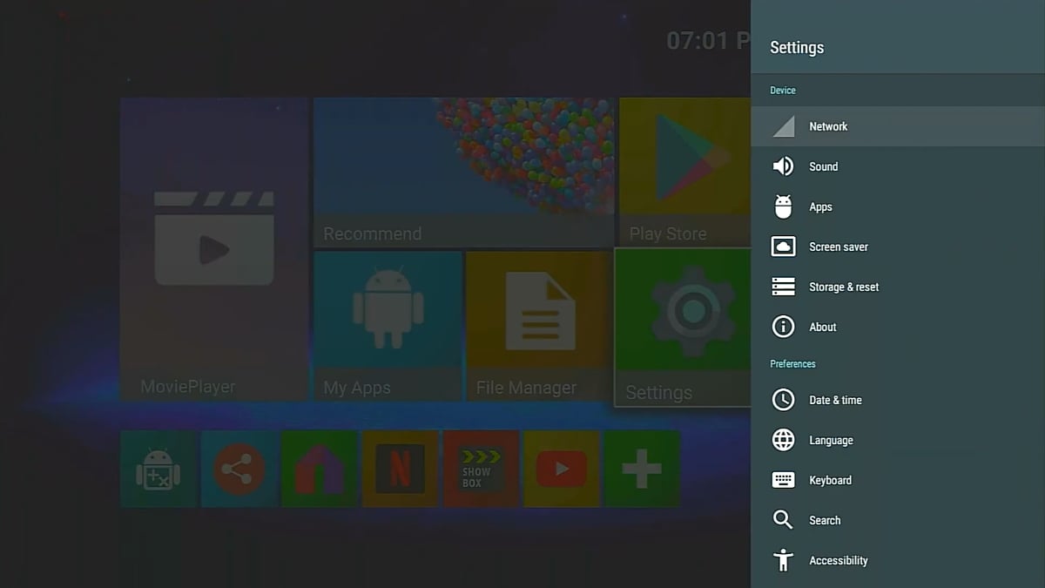Screen dimensions: 1045x588
Task: Open the Recommend tile with balloons
Action: [464, 172]
